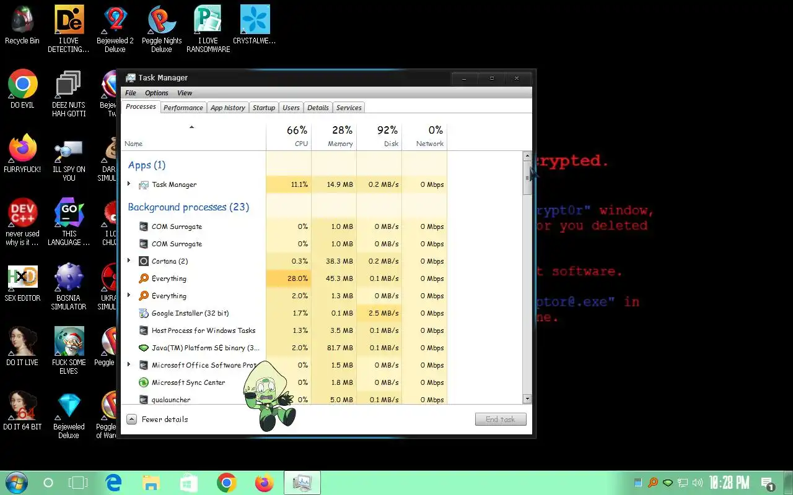Open the View menu
Viewport: 793px width, 495px height.
point(185,93)
